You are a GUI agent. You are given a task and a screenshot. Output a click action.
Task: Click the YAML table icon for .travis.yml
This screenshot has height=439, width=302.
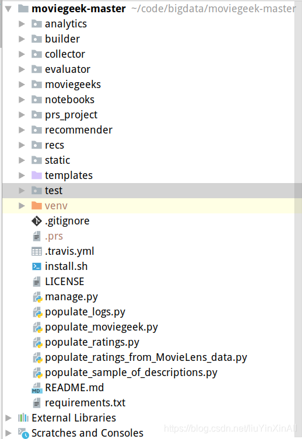(36, 251)
